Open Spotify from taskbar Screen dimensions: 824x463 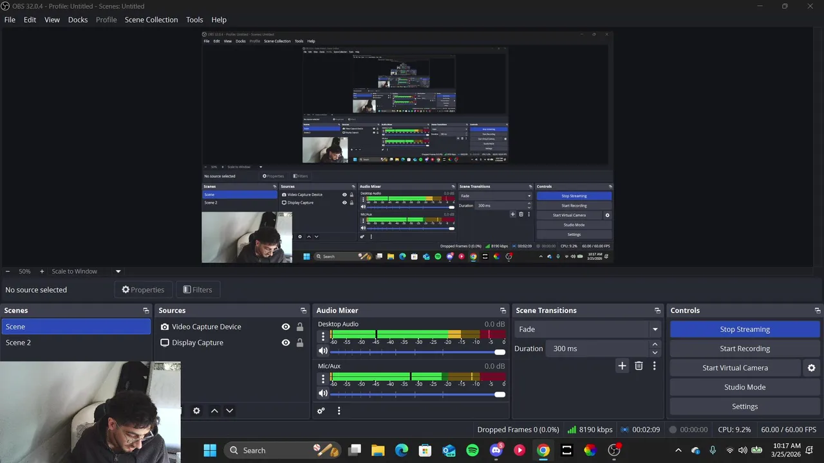(473, 450)
